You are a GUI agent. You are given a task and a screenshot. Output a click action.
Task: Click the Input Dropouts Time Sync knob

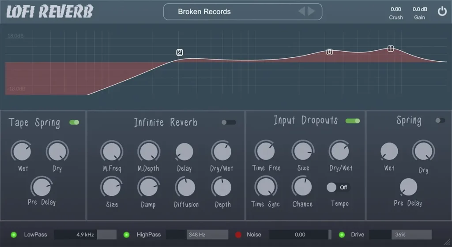(x=266, y=187)
